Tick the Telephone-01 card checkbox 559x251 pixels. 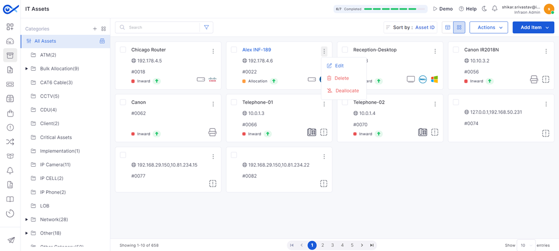coord(234,102)
